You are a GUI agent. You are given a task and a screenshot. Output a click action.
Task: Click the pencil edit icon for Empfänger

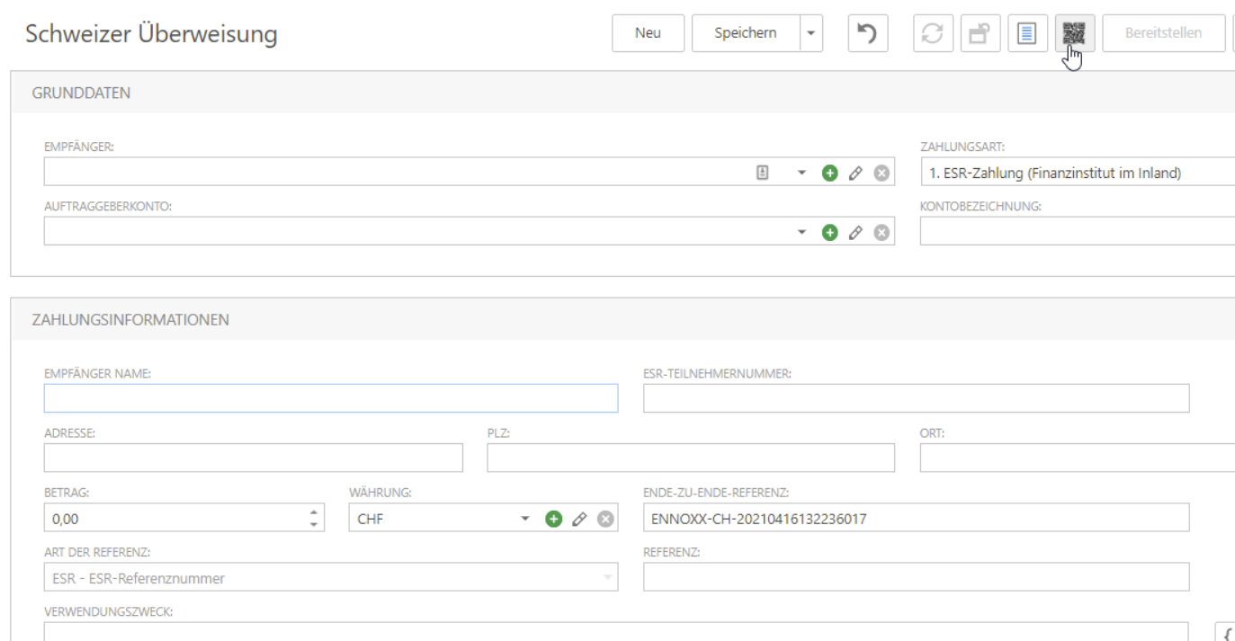click(x=855, y=173)
